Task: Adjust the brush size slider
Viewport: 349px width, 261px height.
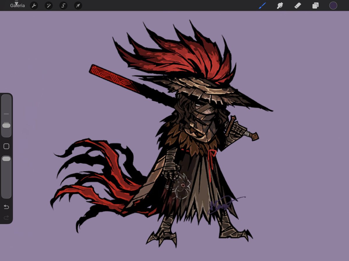Action: 6,126
